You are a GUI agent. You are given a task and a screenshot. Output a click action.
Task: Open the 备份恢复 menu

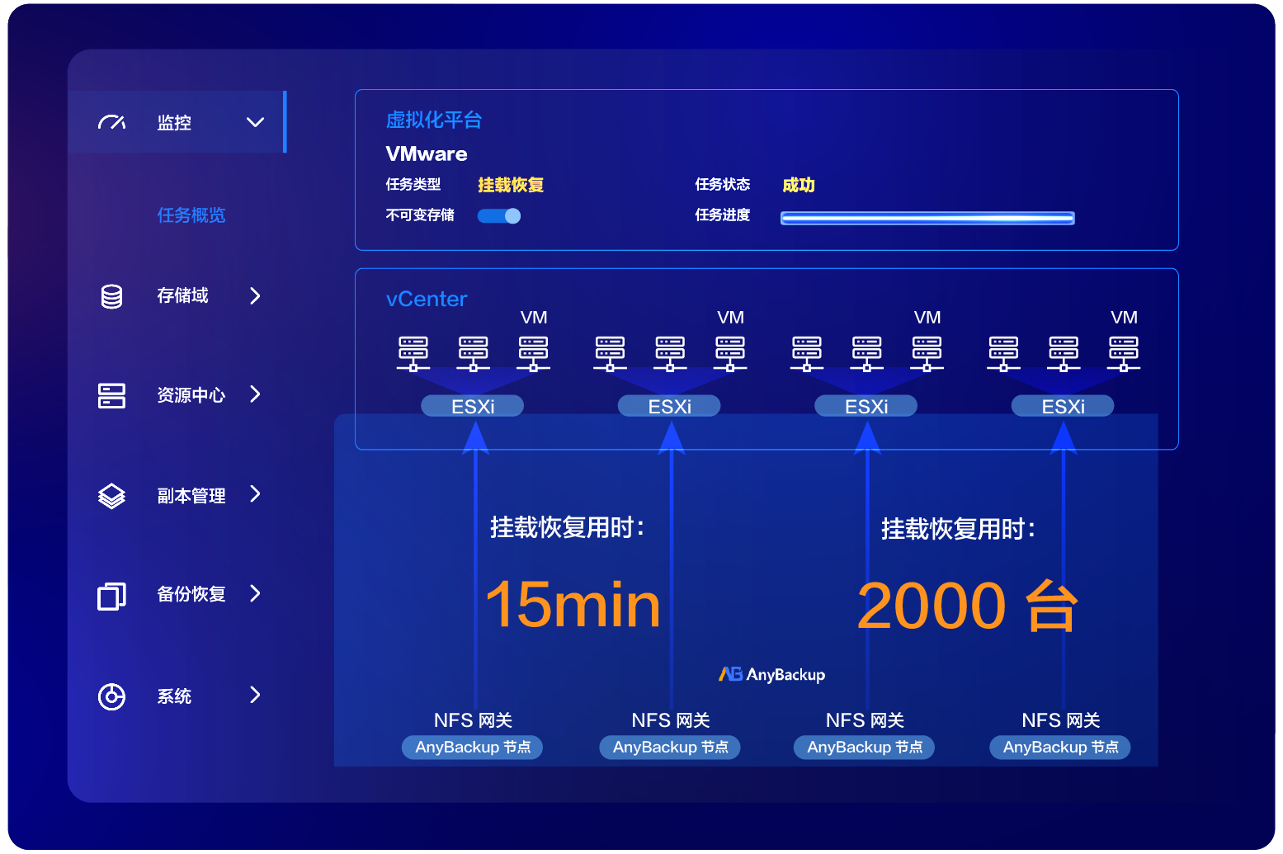coord(191,594)
